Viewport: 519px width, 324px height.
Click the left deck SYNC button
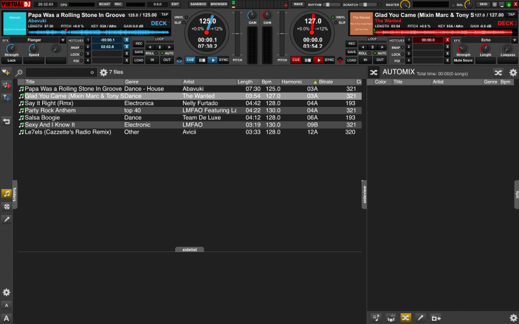pyautogui.click(x=224, y=60)
